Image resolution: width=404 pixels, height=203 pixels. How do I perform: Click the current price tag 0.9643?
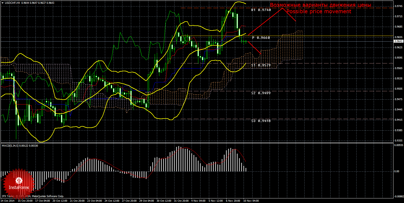tap(398, 41)
